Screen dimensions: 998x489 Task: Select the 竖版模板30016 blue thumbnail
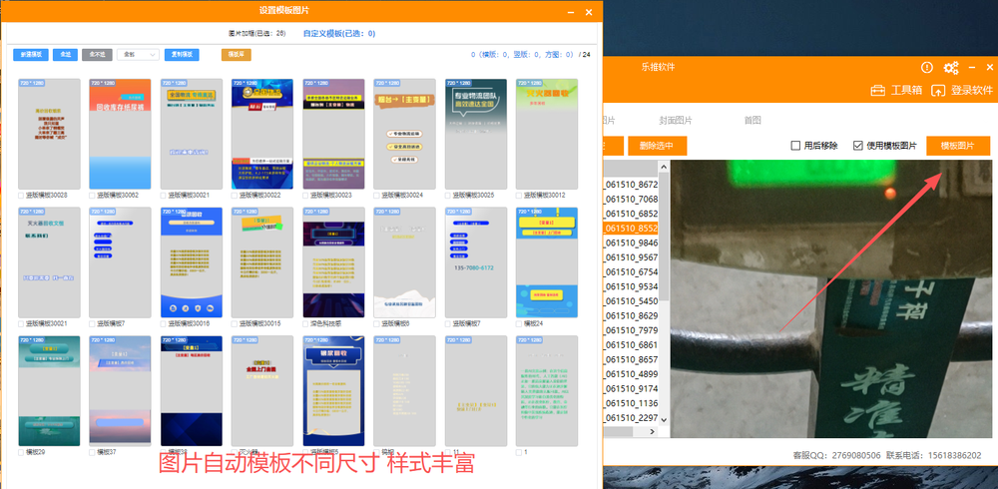[192, 262]
